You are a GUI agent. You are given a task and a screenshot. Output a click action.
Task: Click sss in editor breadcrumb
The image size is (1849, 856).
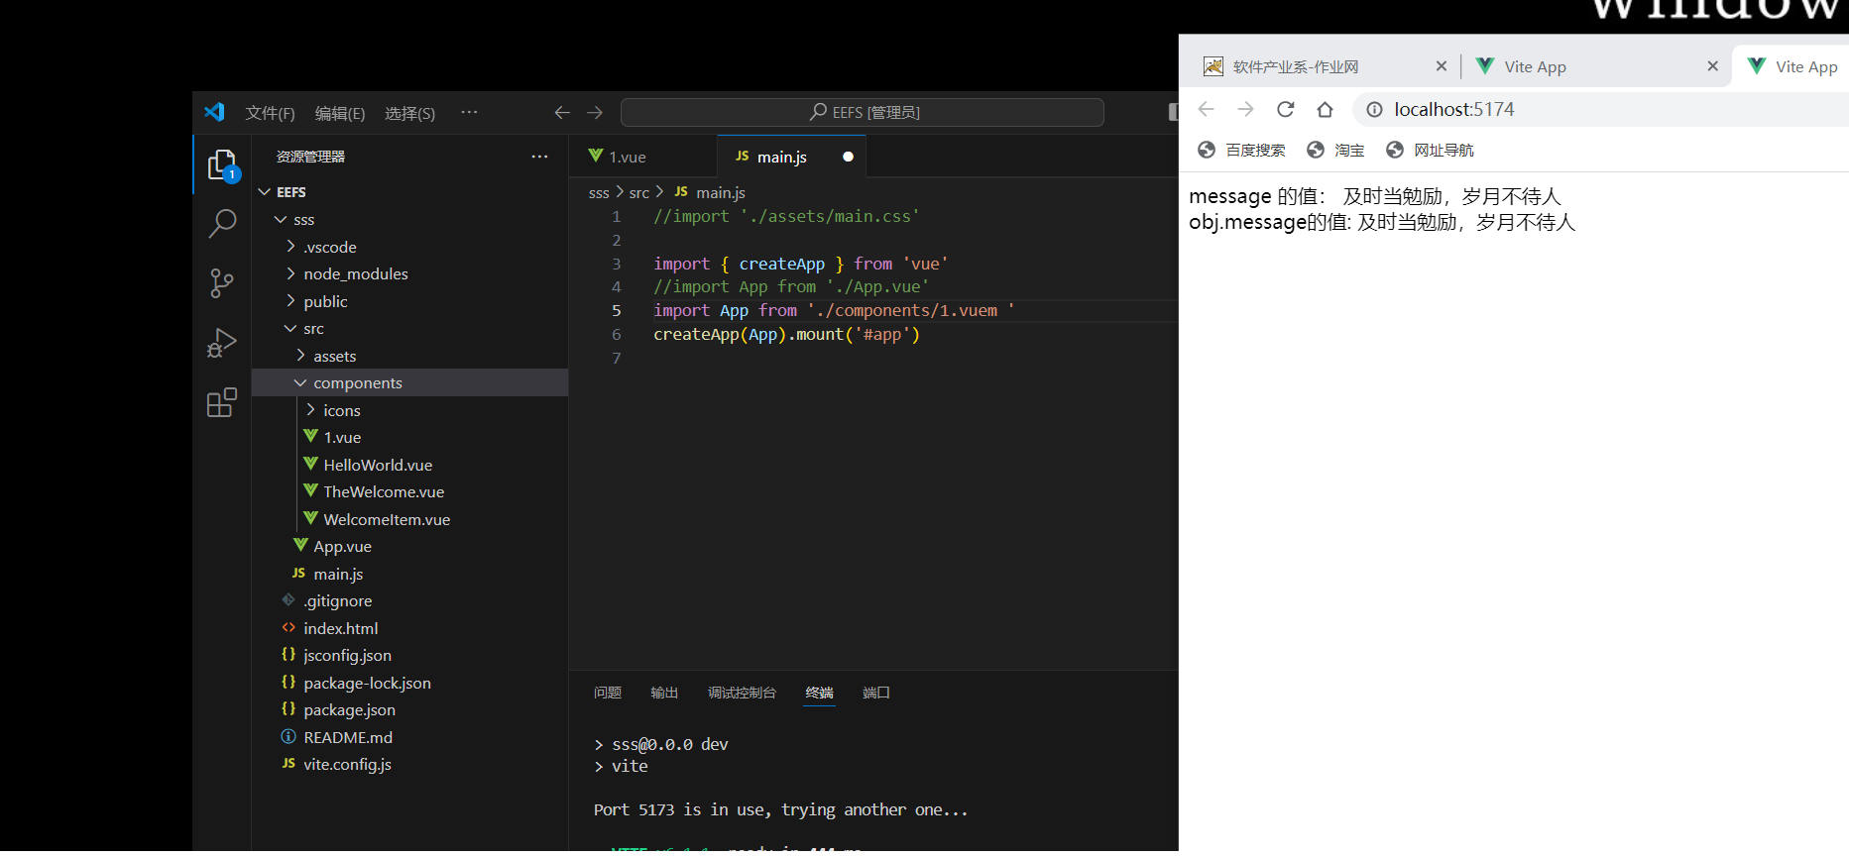pos(599,192)
